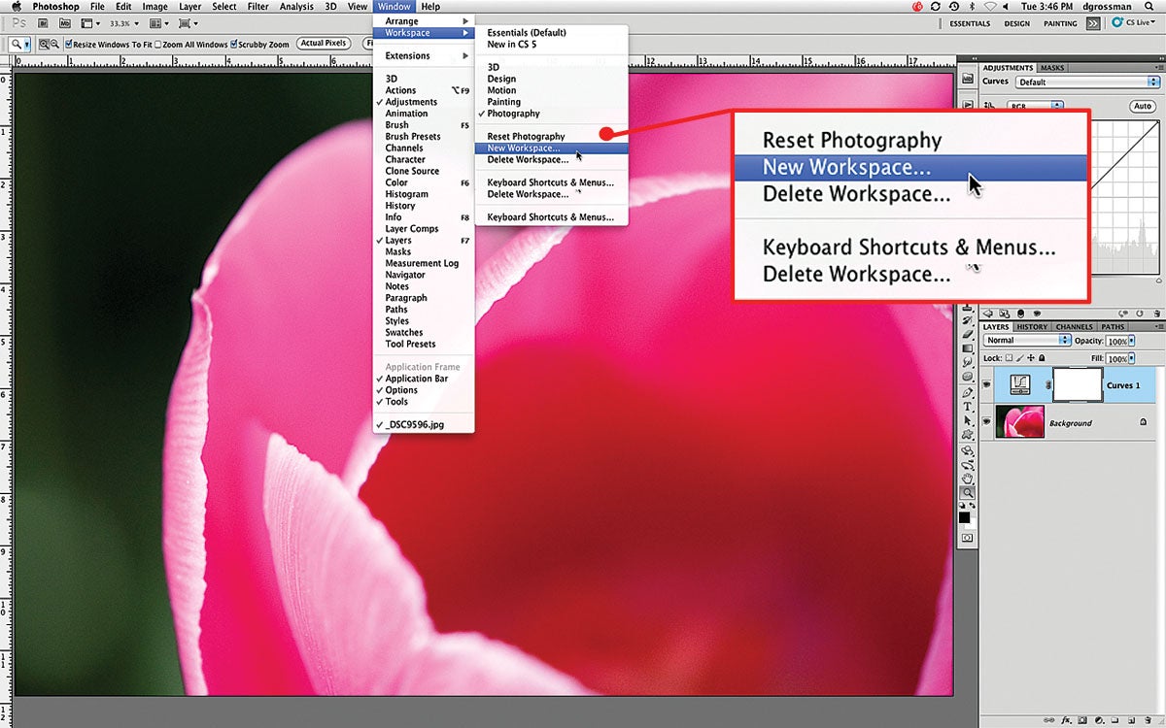Click the Pen tool icon

pyautogui.click(x=968, y=393)
